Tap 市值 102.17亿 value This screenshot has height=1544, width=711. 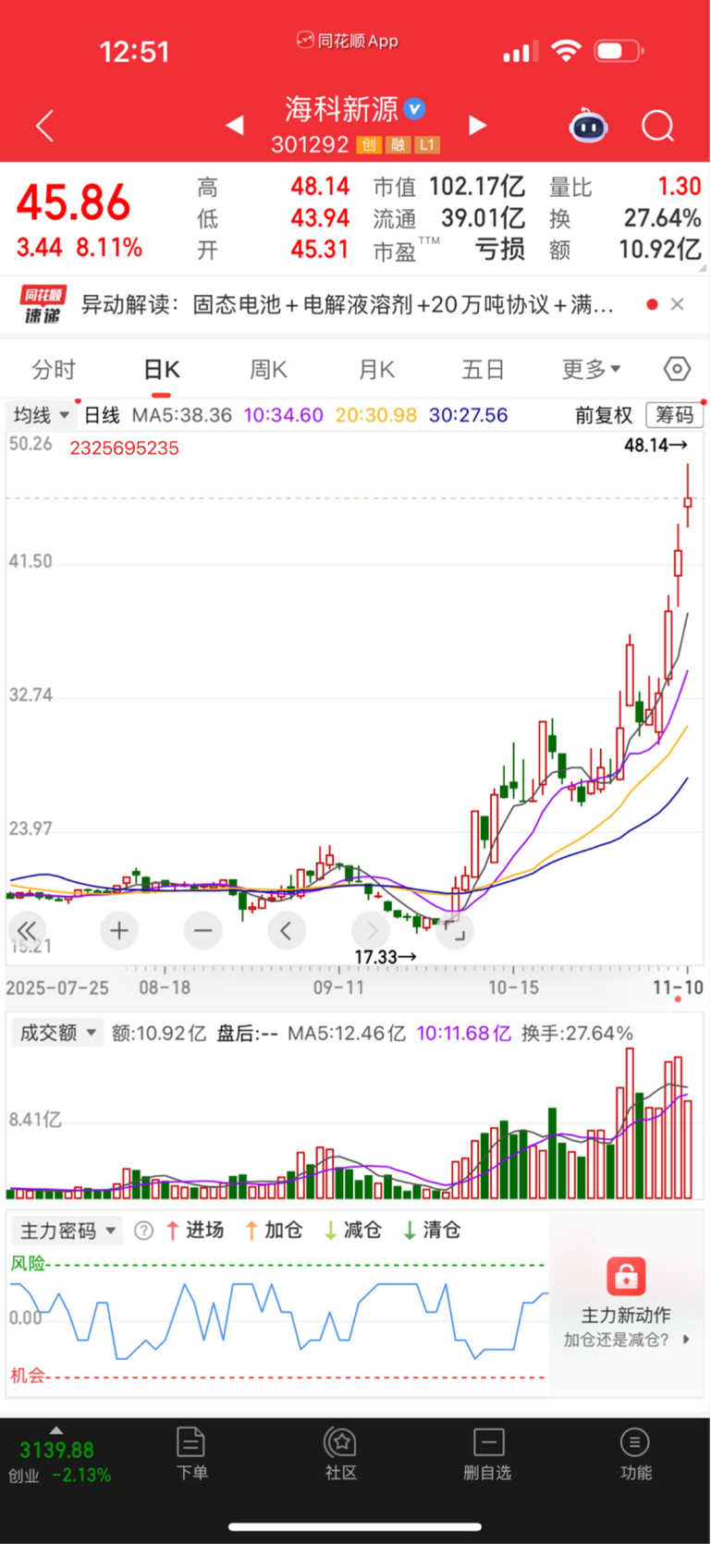[x=476, y=187]
